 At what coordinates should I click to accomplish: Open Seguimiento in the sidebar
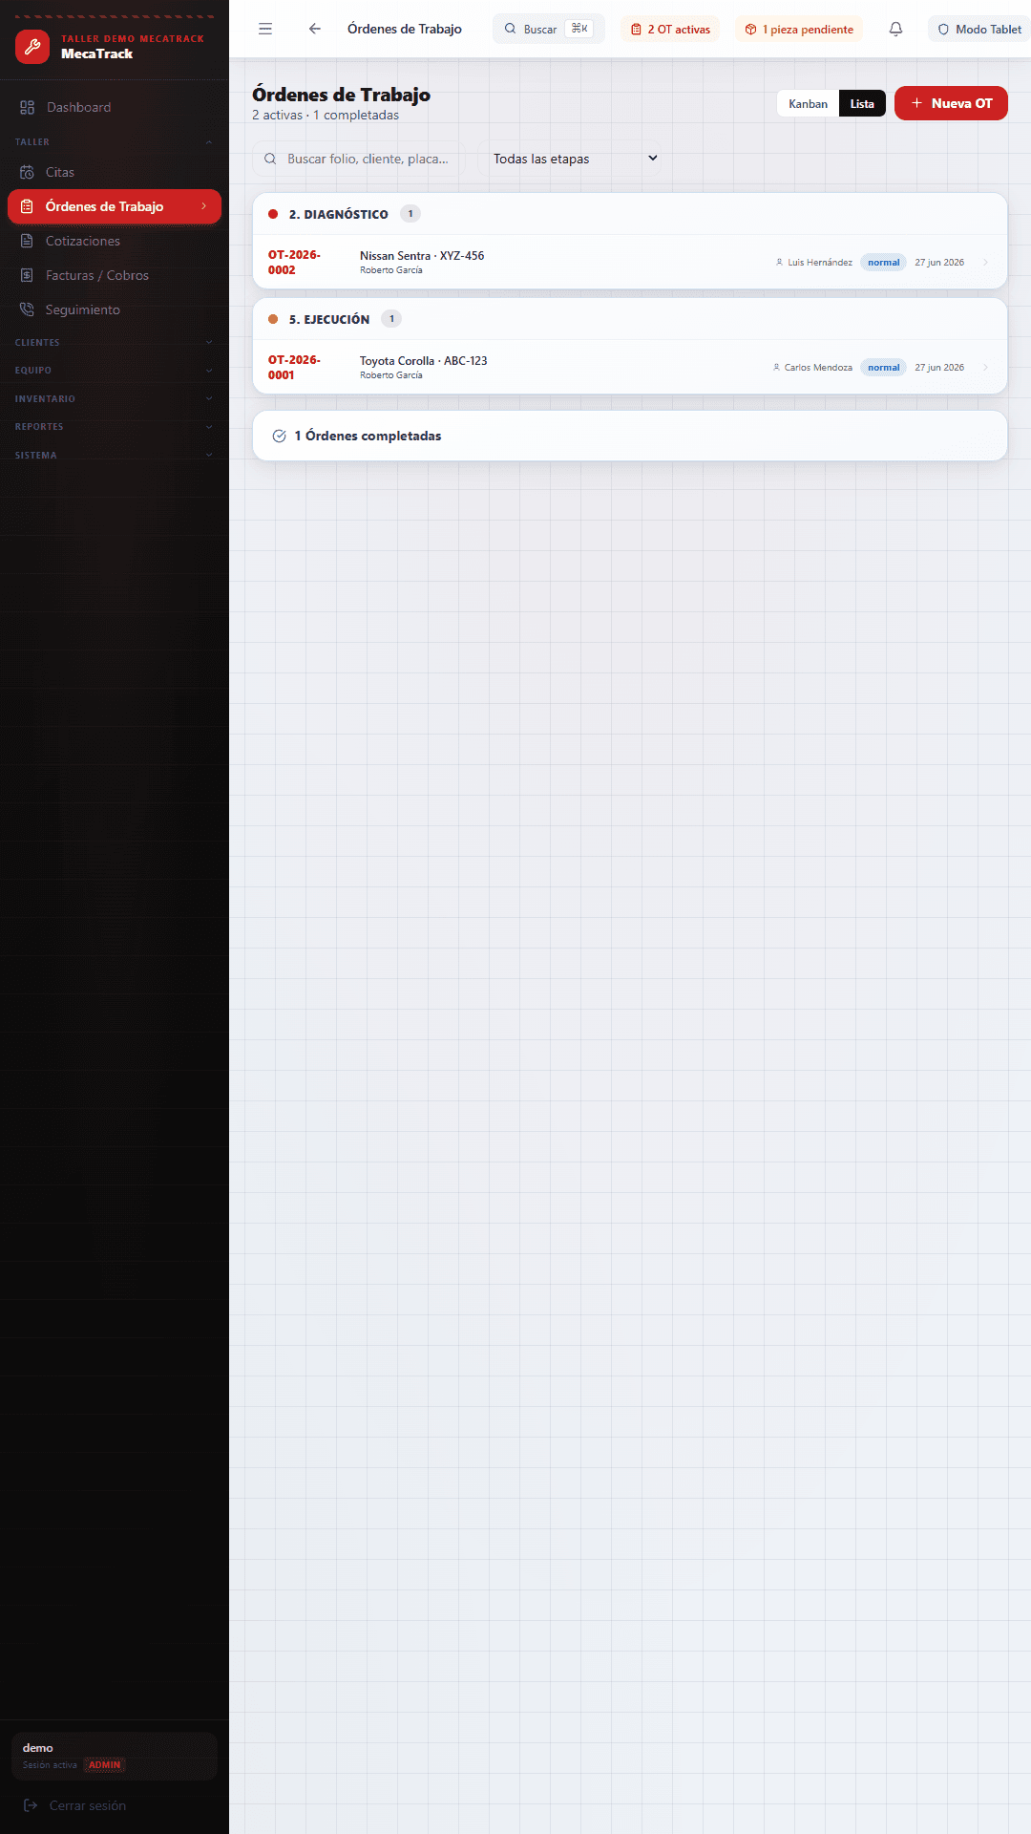coord(115,309)
